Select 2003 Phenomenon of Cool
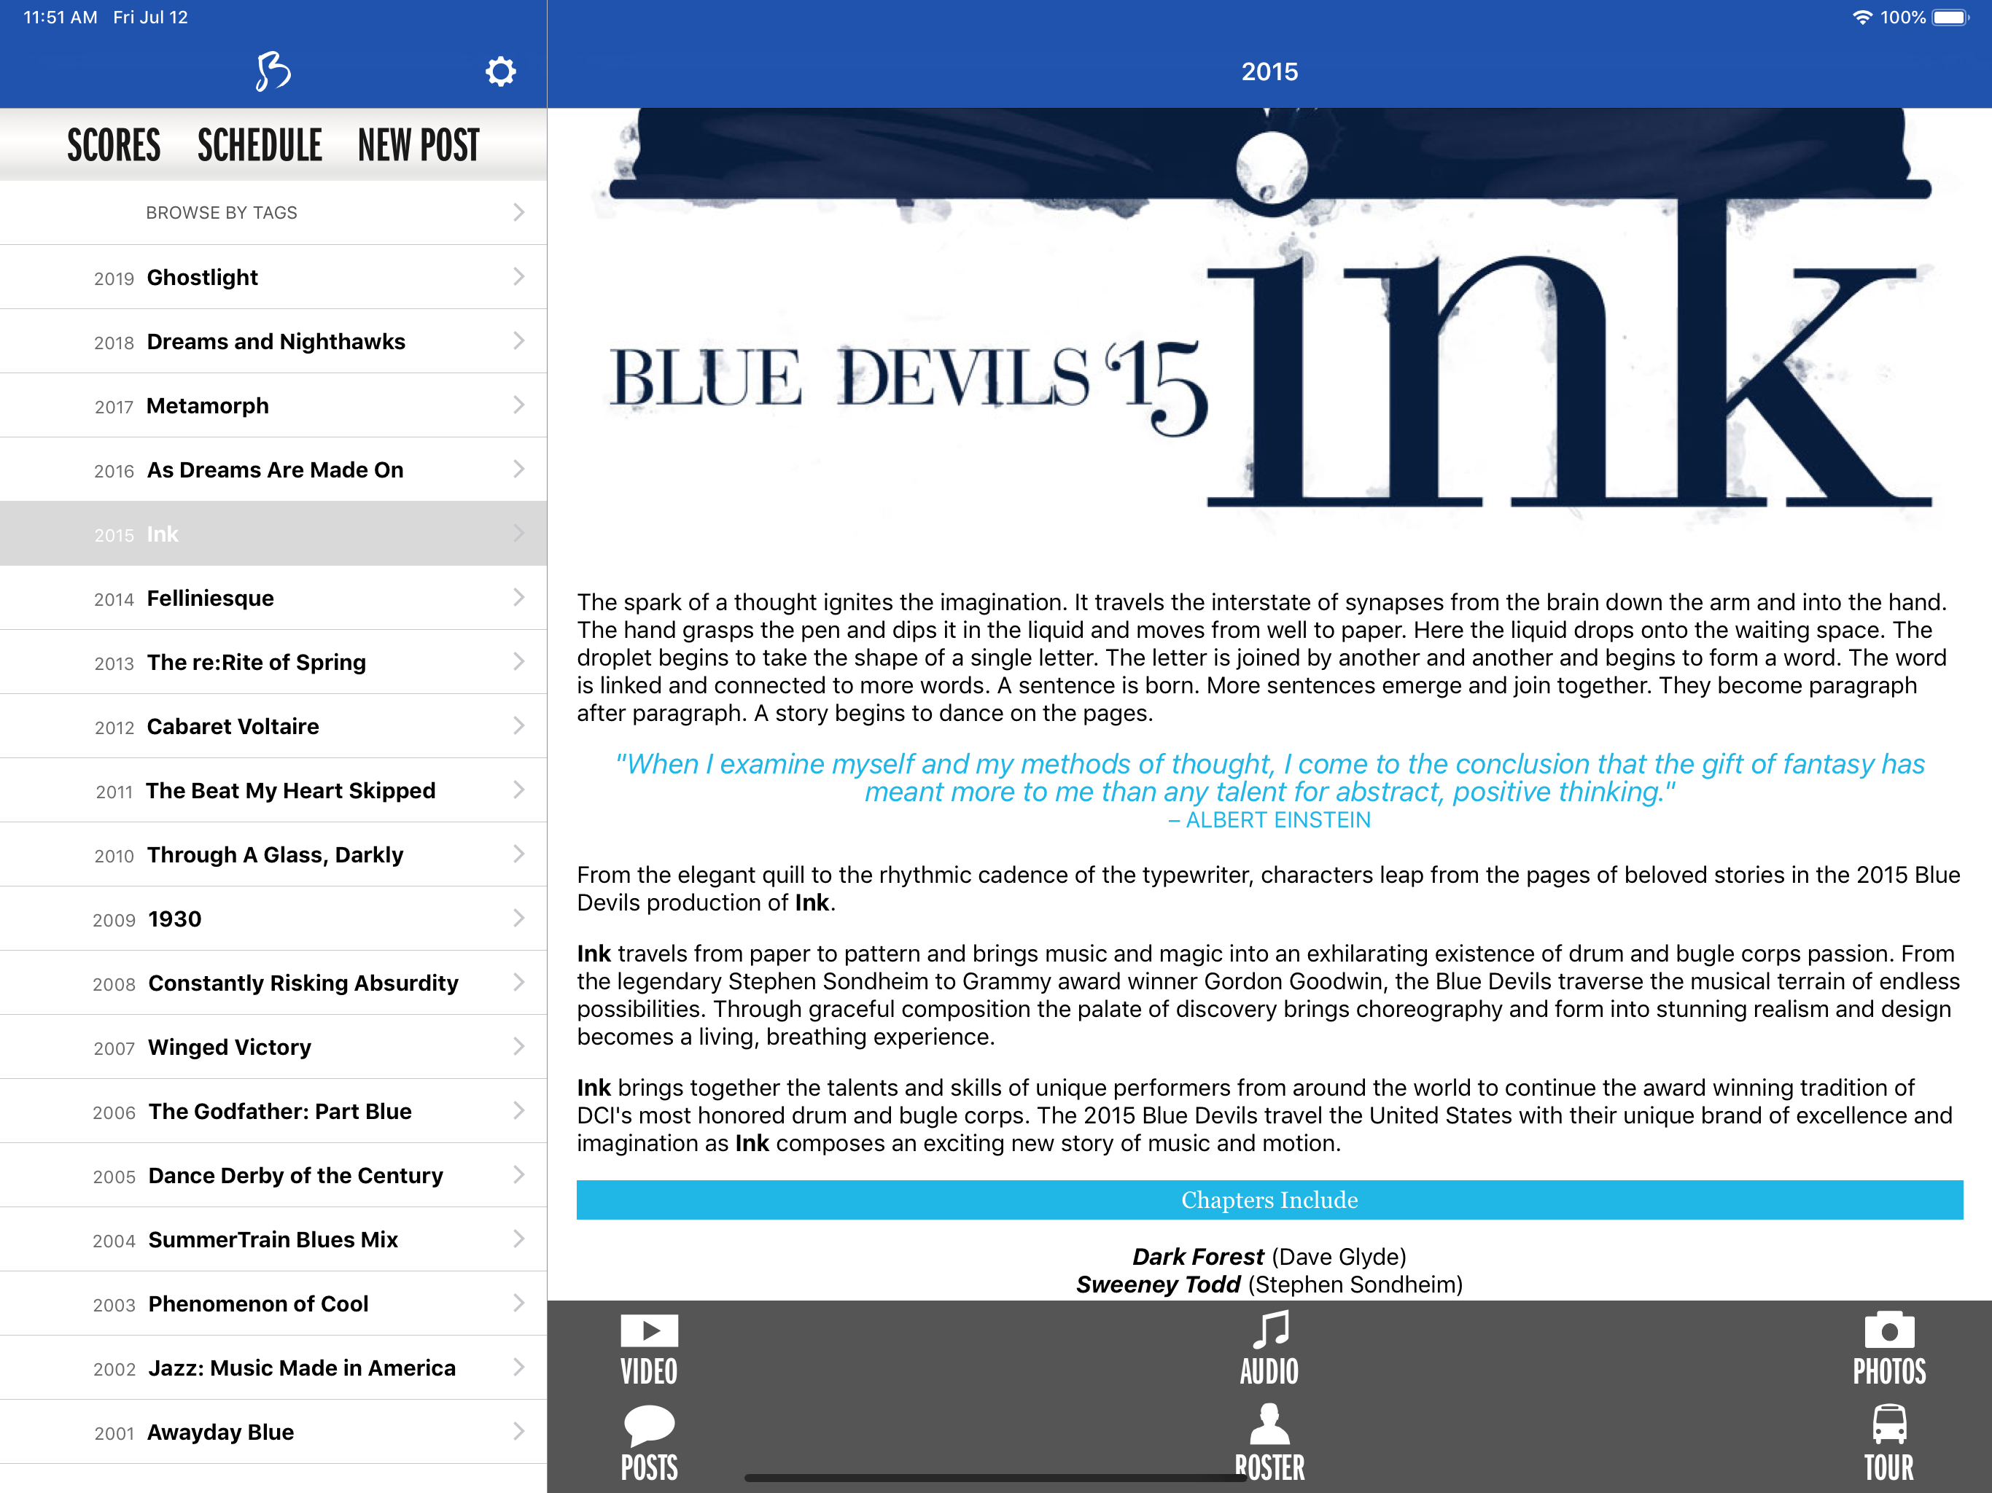Screen dimensions: 1992x1493 point(273,1304)
